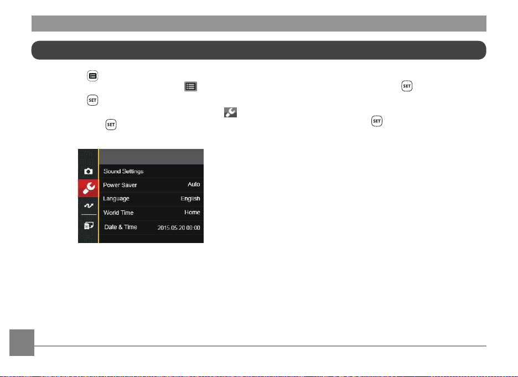Select the Language menu row
The height and width of the screenshot is (377, 518).
151,199
